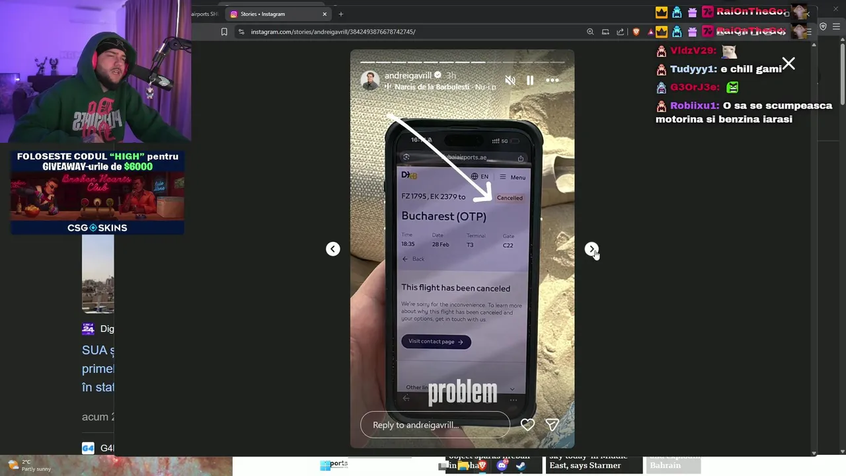The height and width of the screenshot is (476, 846).
Task: Open the G4 logo in the feed
Action: (88, 448)
